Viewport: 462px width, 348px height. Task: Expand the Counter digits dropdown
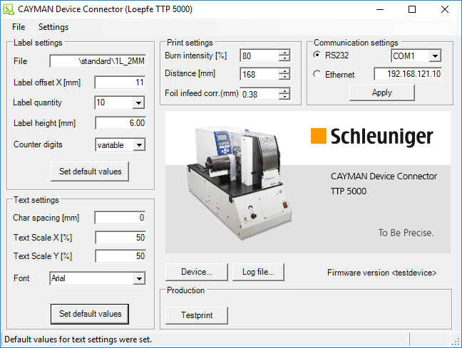[x=139, y=145]
